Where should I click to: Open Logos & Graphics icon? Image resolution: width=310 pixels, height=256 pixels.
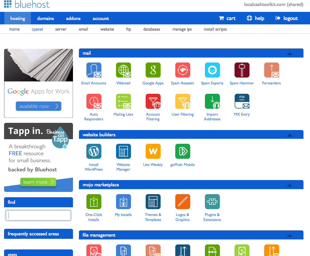[183, 202]
